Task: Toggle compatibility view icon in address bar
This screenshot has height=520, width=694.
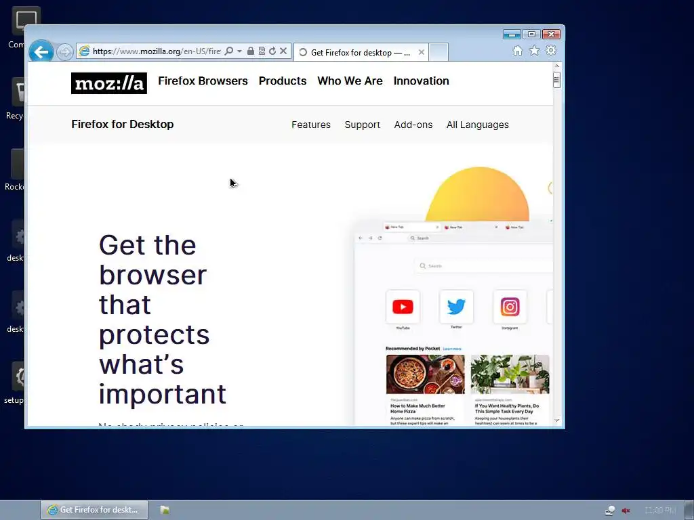Action: [x=262, y=51]
